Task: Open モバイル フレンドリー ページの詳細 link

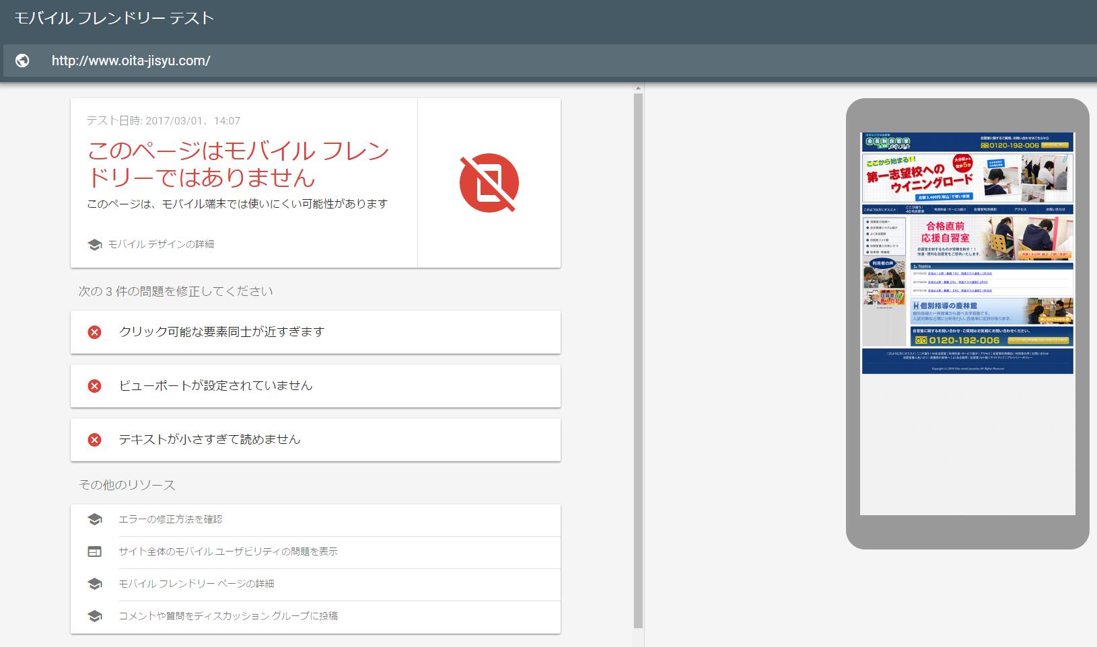Action: [196, 584]
